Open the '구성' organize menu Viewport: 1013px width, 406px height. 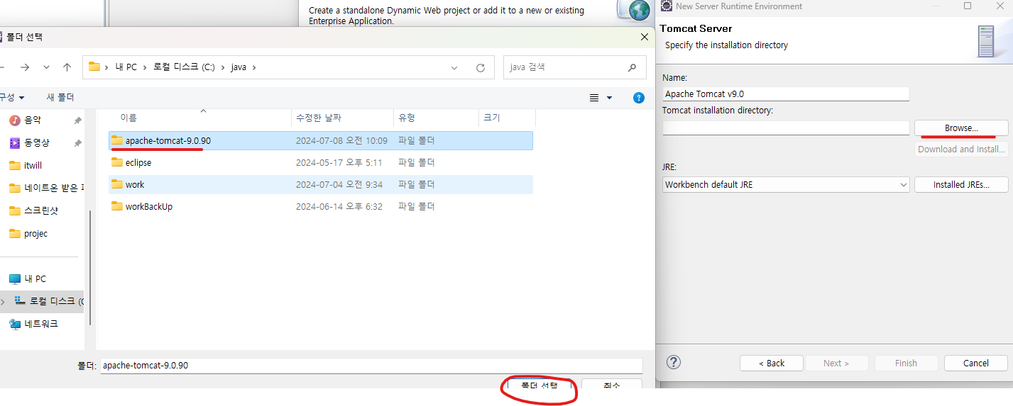pyautogui.click(x=13, y=97)
